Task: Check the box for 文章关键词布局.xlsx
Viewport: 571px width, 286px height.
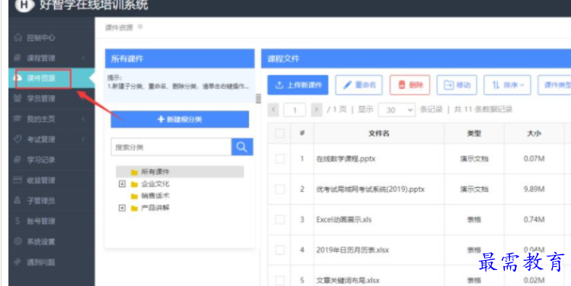Action: 280,281
